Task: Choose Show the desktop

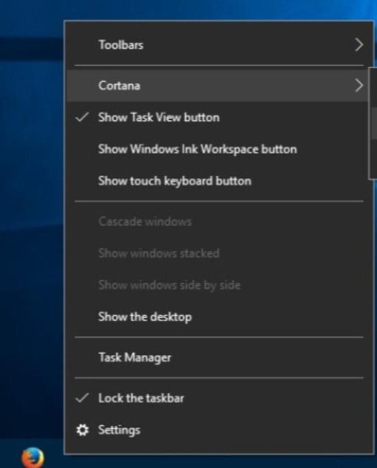Action: point(145,317)
